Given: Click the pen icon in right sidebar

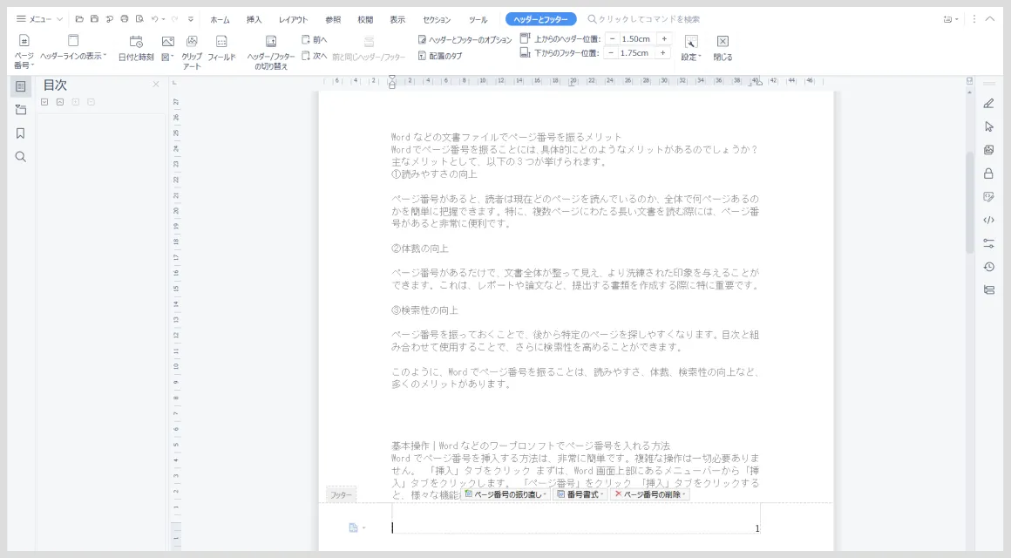Looking at the screenshot, I should [x=988, y=103].
